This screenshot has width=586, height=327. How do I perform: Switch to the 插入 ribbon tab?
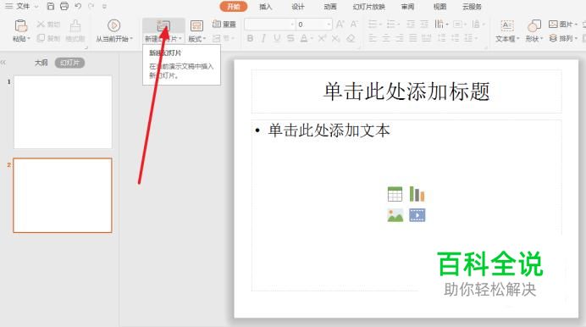pyautogui.click(x=265, y=7)
